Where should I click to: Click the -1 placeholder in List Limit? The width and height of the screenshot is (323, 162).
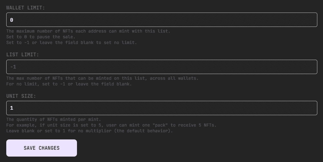[x=13, y=67]
